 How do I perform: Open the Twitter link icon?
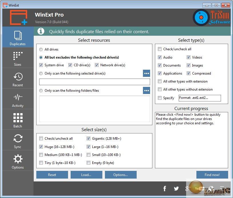176,189
